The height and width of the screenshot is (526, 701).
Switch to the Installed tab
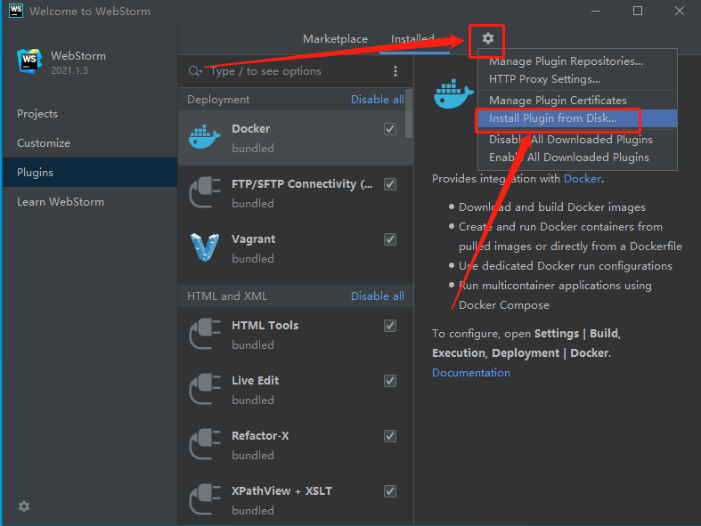[412, 39]
